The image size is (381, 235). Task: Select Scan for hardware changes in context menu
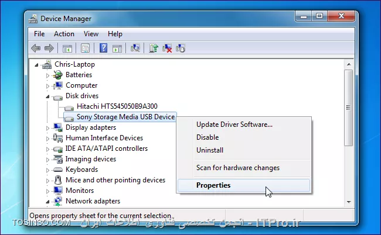[x=244, y=168]
